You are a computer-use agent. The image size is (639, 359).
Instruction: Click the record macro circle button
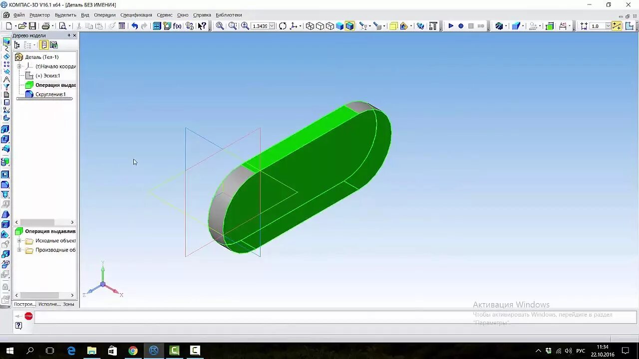[461, 26]
